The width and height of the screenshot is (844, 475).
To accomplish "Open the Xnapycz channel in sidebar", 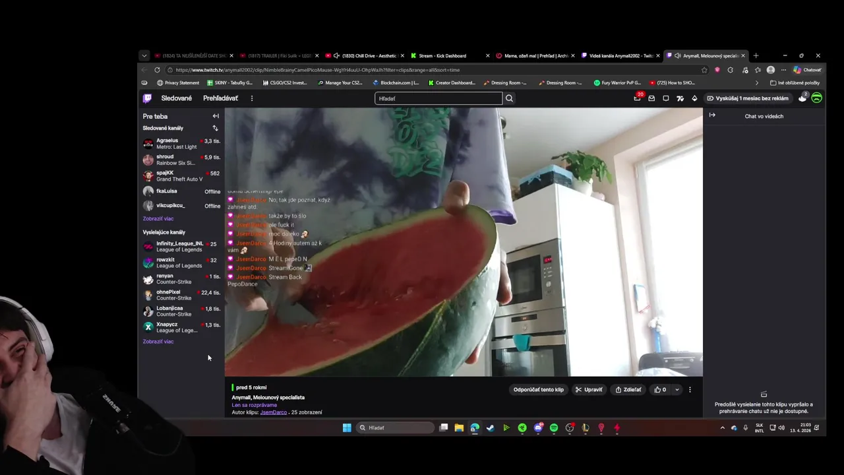I will pos(181,327).
